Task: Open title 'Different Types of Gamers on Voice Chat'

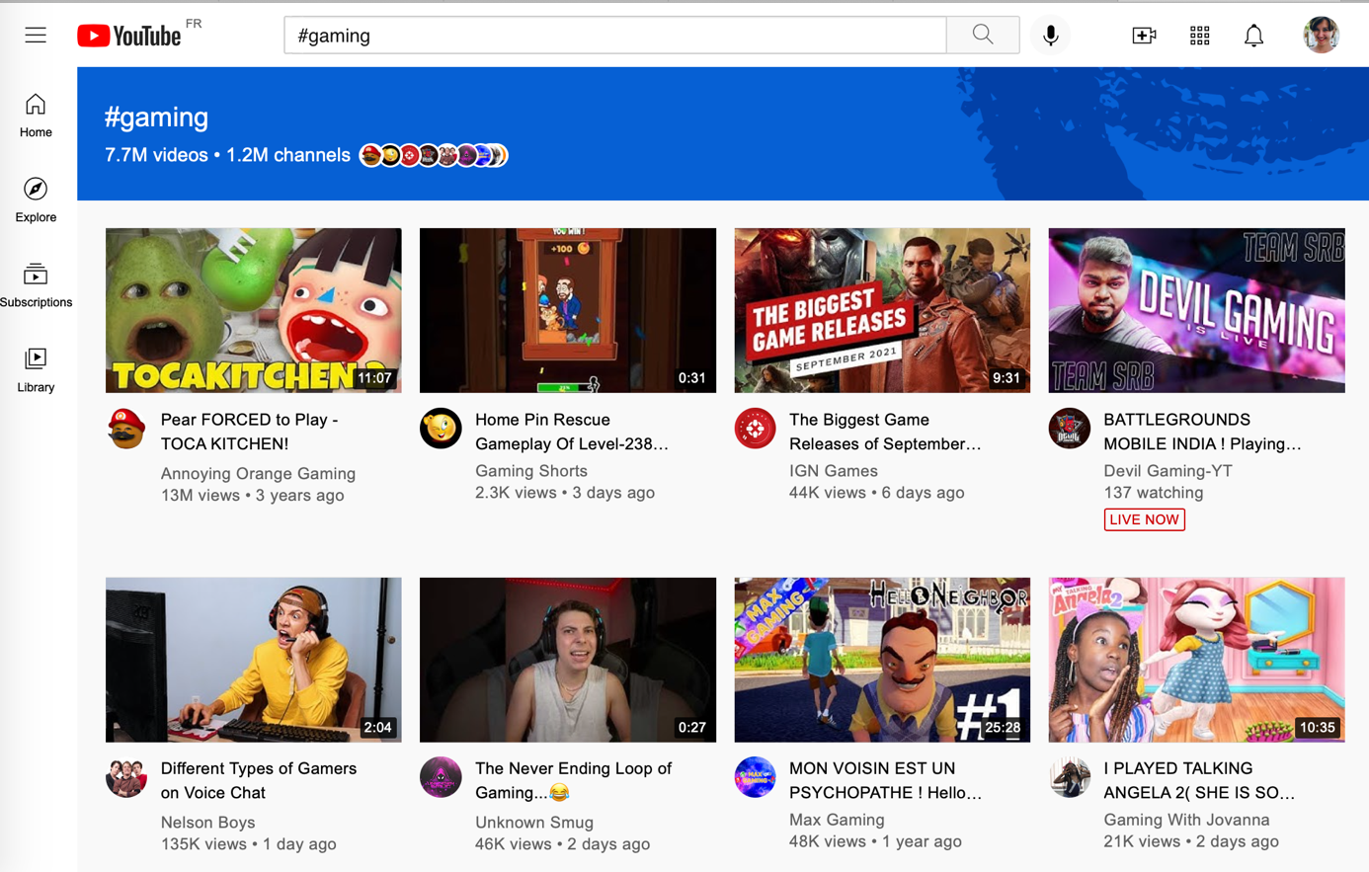Action: [x=259, y=780]
